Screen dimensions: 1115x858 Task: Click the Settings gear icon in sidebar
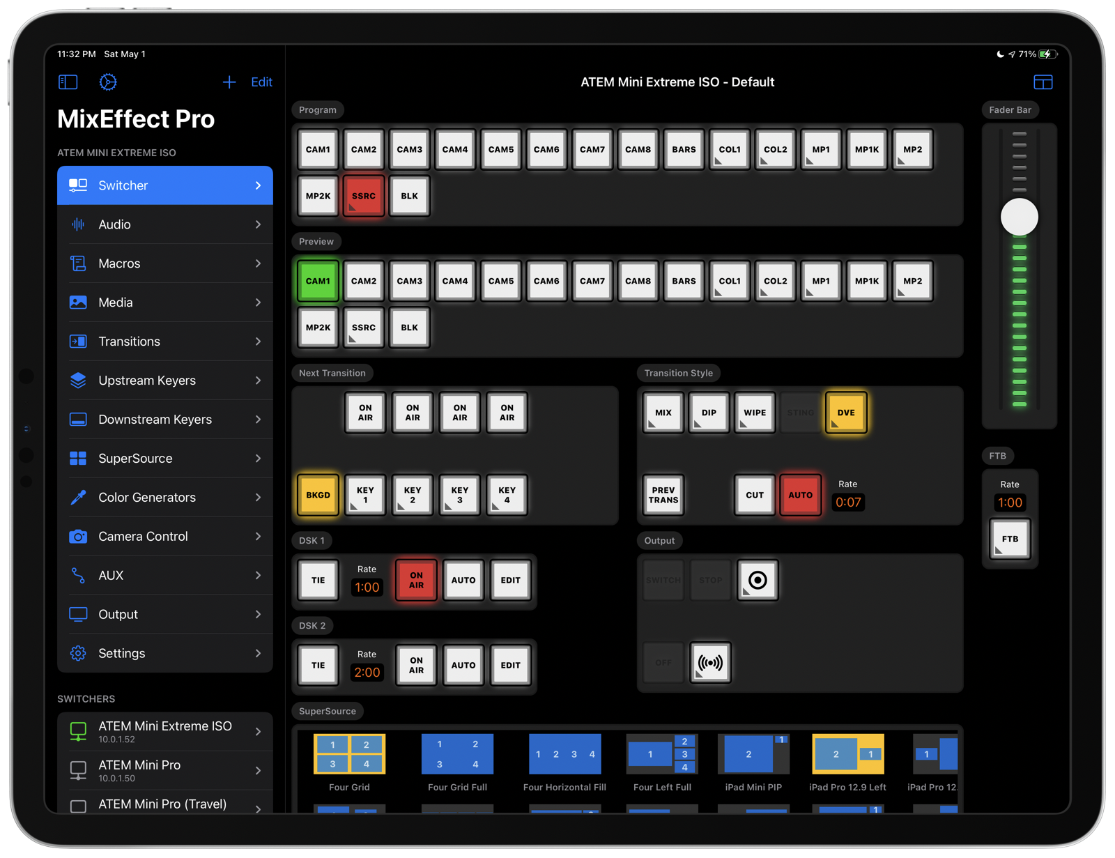78,654
